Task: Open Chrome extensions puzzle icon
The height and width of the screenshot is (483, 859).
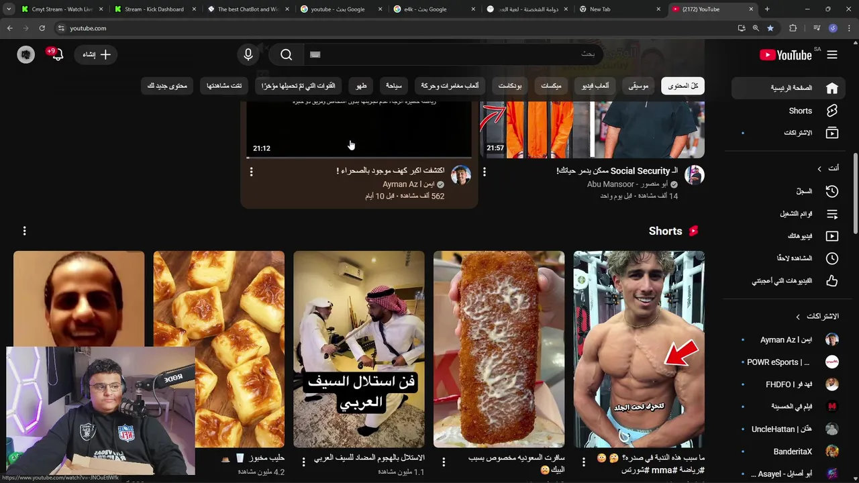Action: [x=793, y=28]
